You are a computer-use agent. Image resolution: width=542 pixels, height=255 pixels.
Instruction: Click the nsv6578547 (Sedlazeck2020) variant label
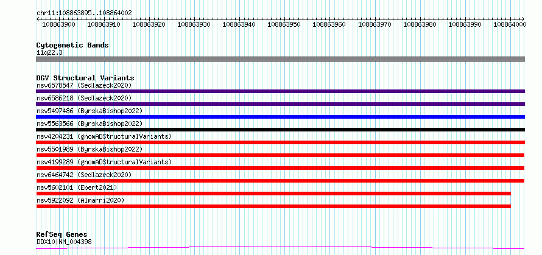[x=84, y=85]
